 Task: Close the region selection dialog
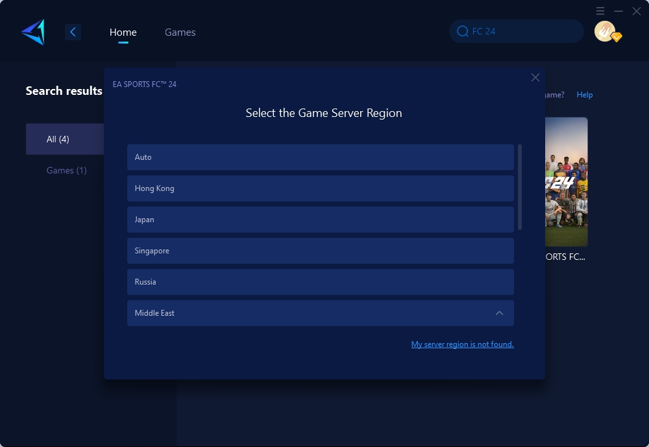tap(535, 77)
